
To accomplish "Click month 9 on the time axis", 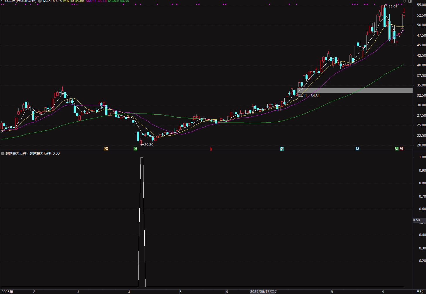I will (x=383, y=292).
